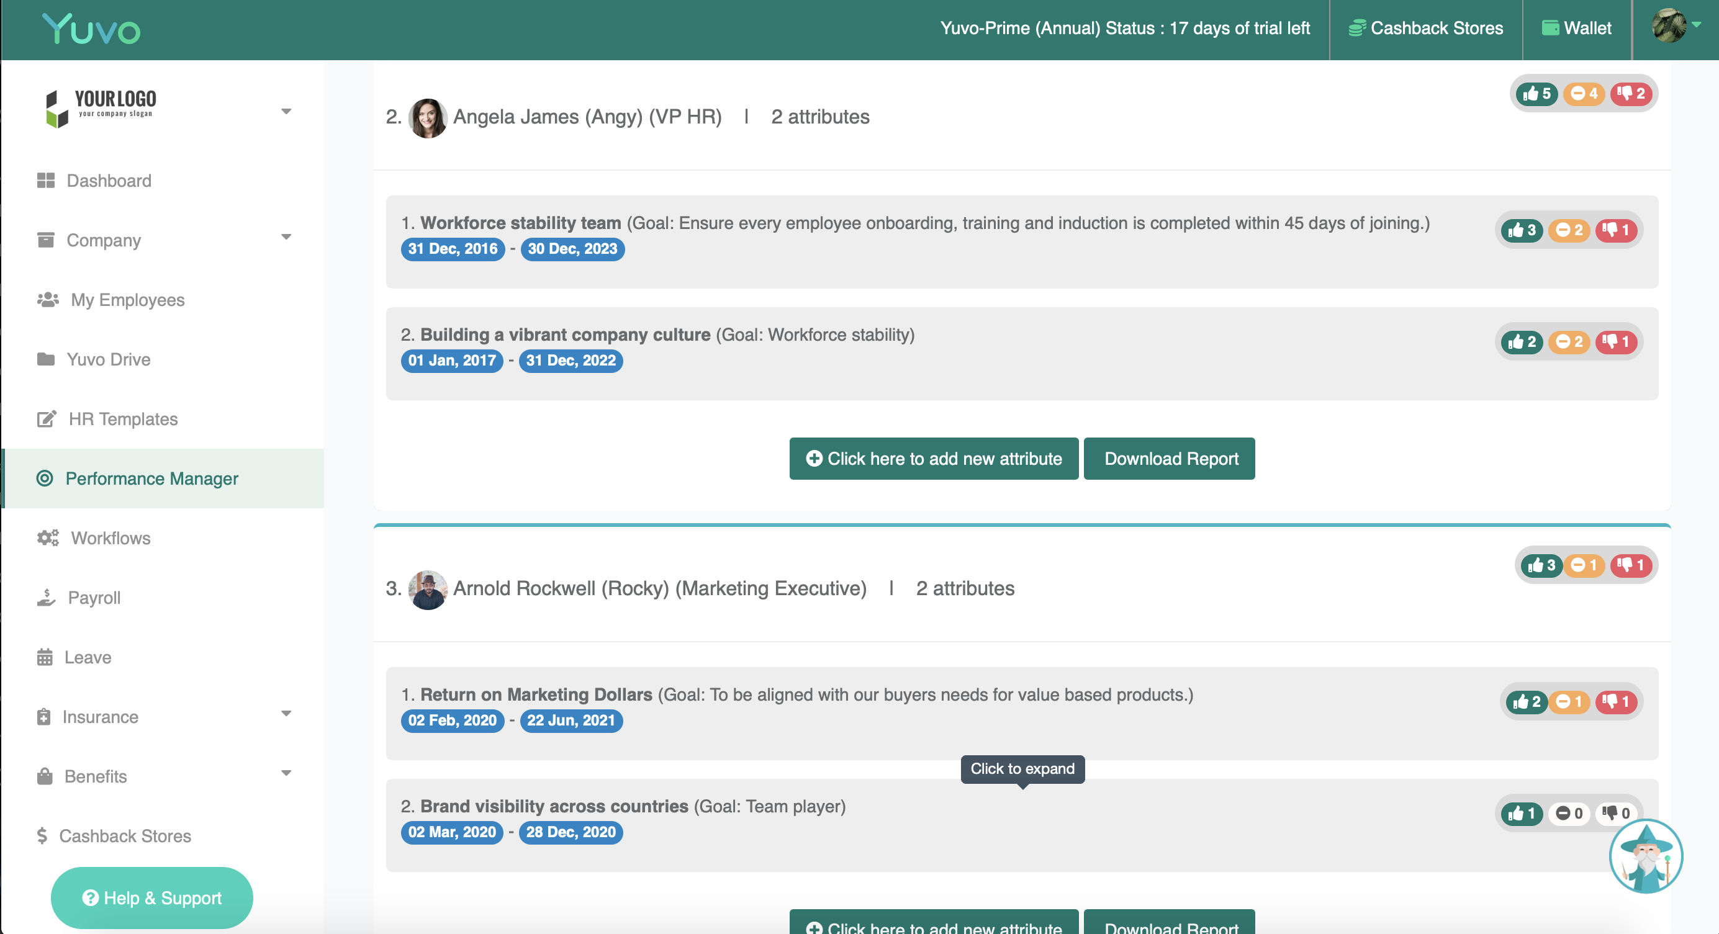Open Yuvo Drive folder icon
The width and height of the screenshot is (1719, 934).
point(45,359)
